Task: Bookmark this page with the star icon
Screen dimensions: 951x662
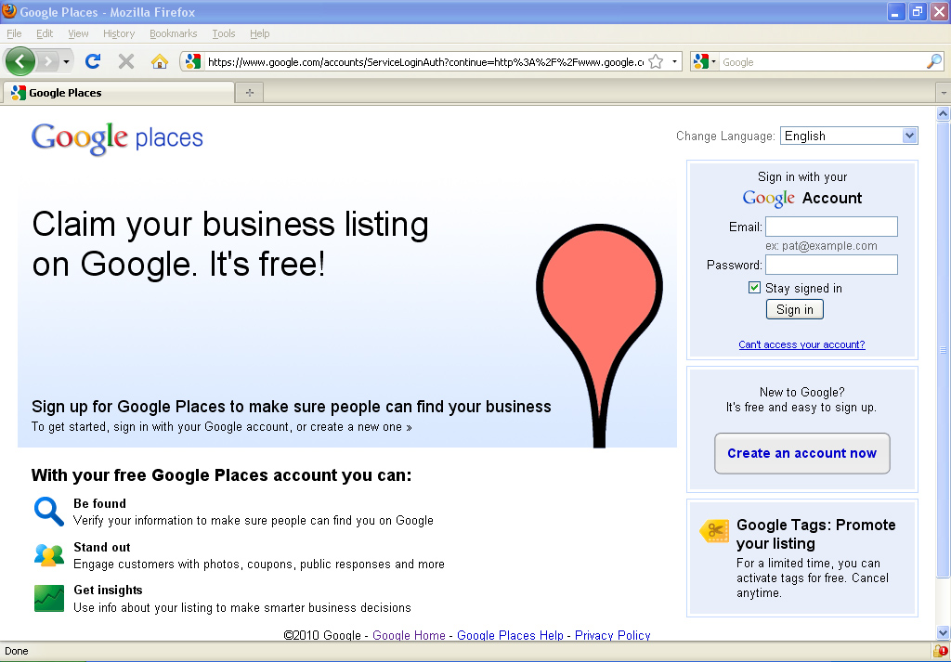Action: click(x=656, y=61)
